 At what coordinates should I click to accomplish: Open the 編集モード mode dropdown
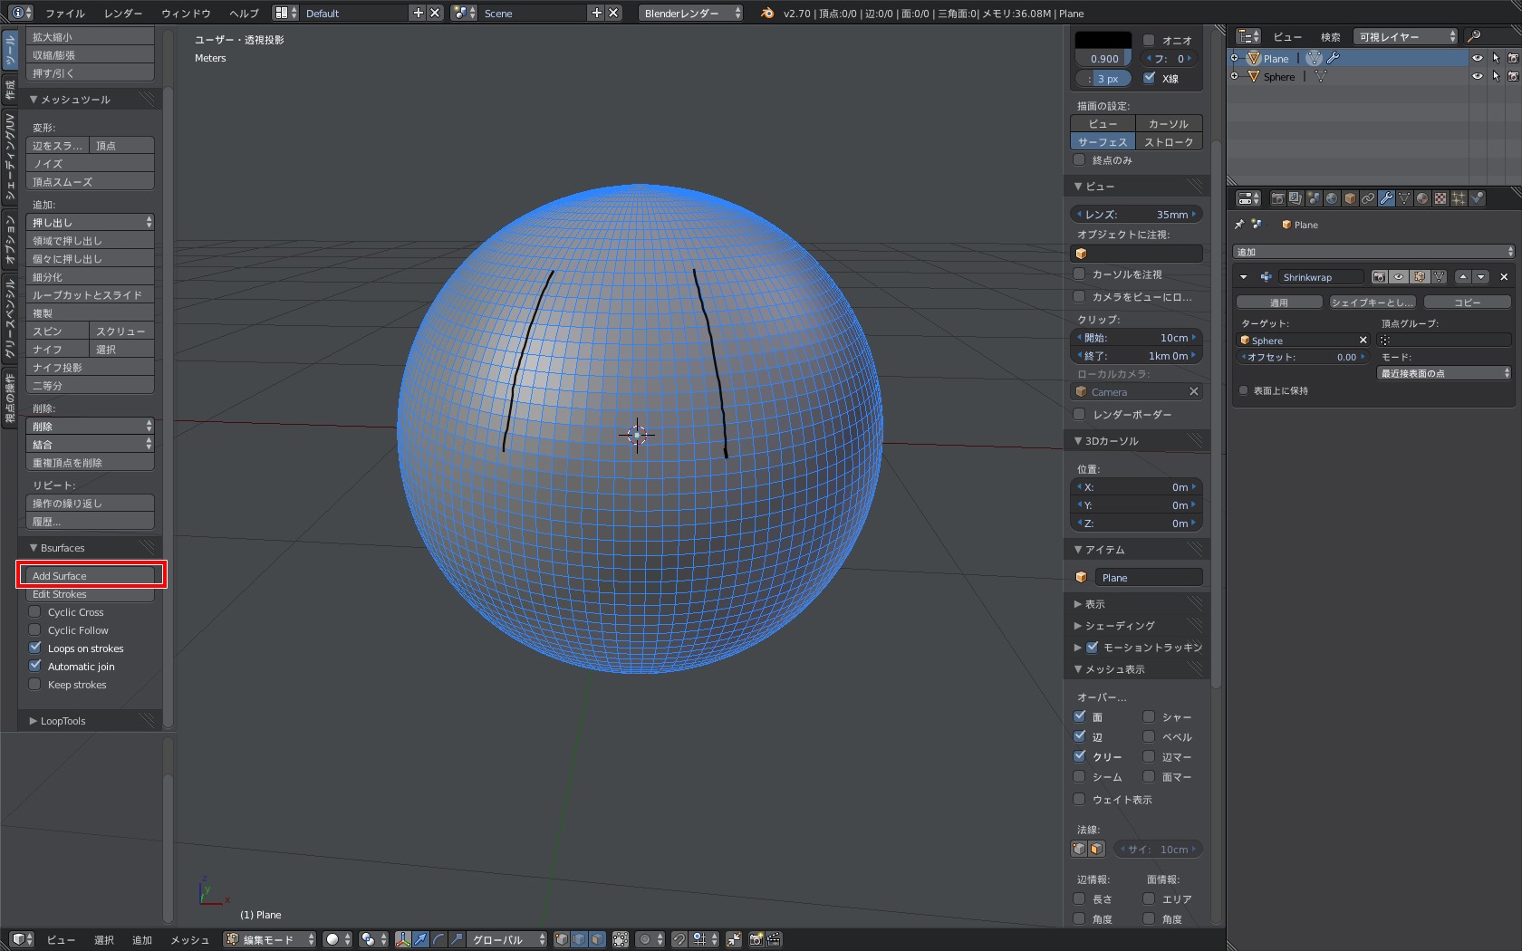coord(270,939)
